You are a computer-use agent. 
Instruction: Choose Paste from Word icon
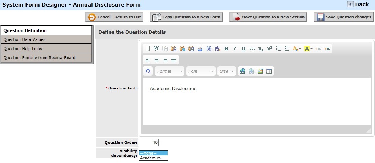point(191,49)
